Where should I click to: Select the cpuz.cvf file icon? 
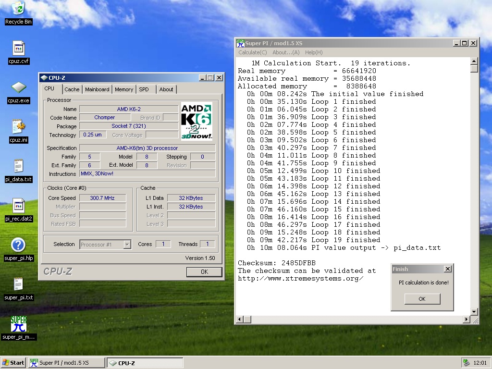pos(19,52)
